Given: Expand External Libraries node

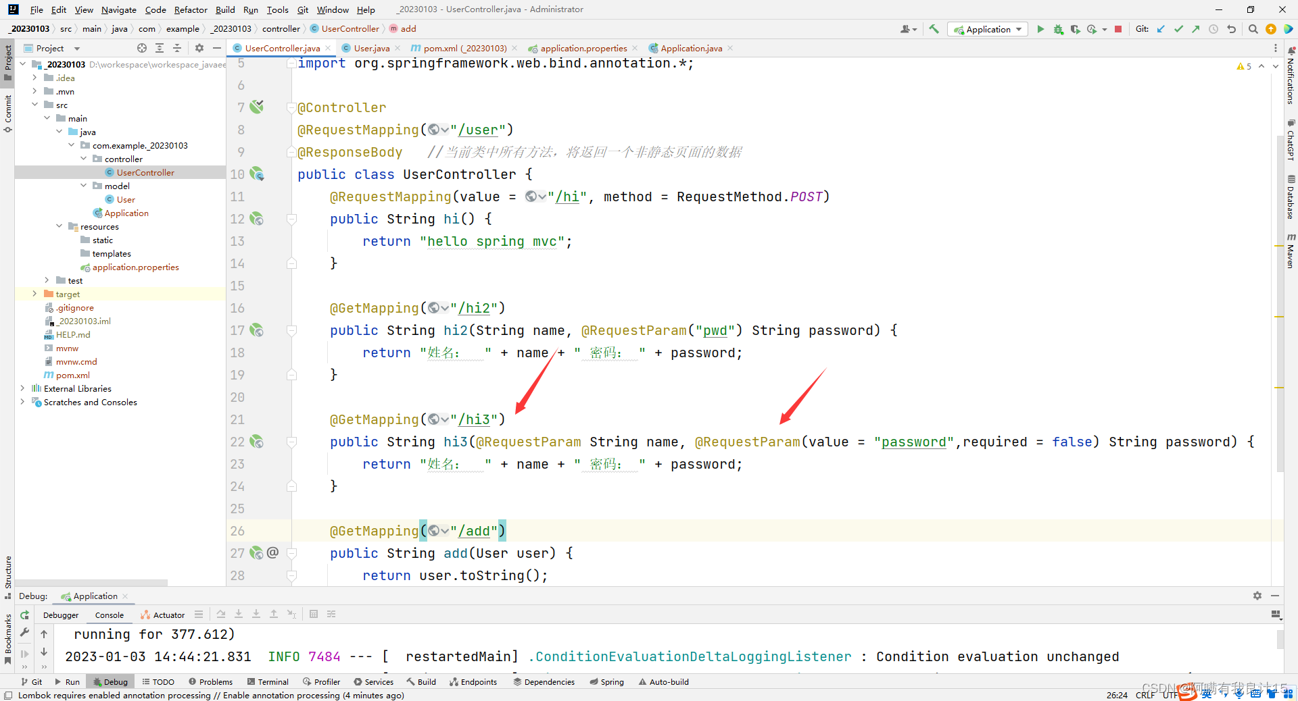Looking at the screenshot, I should (22, 388).
